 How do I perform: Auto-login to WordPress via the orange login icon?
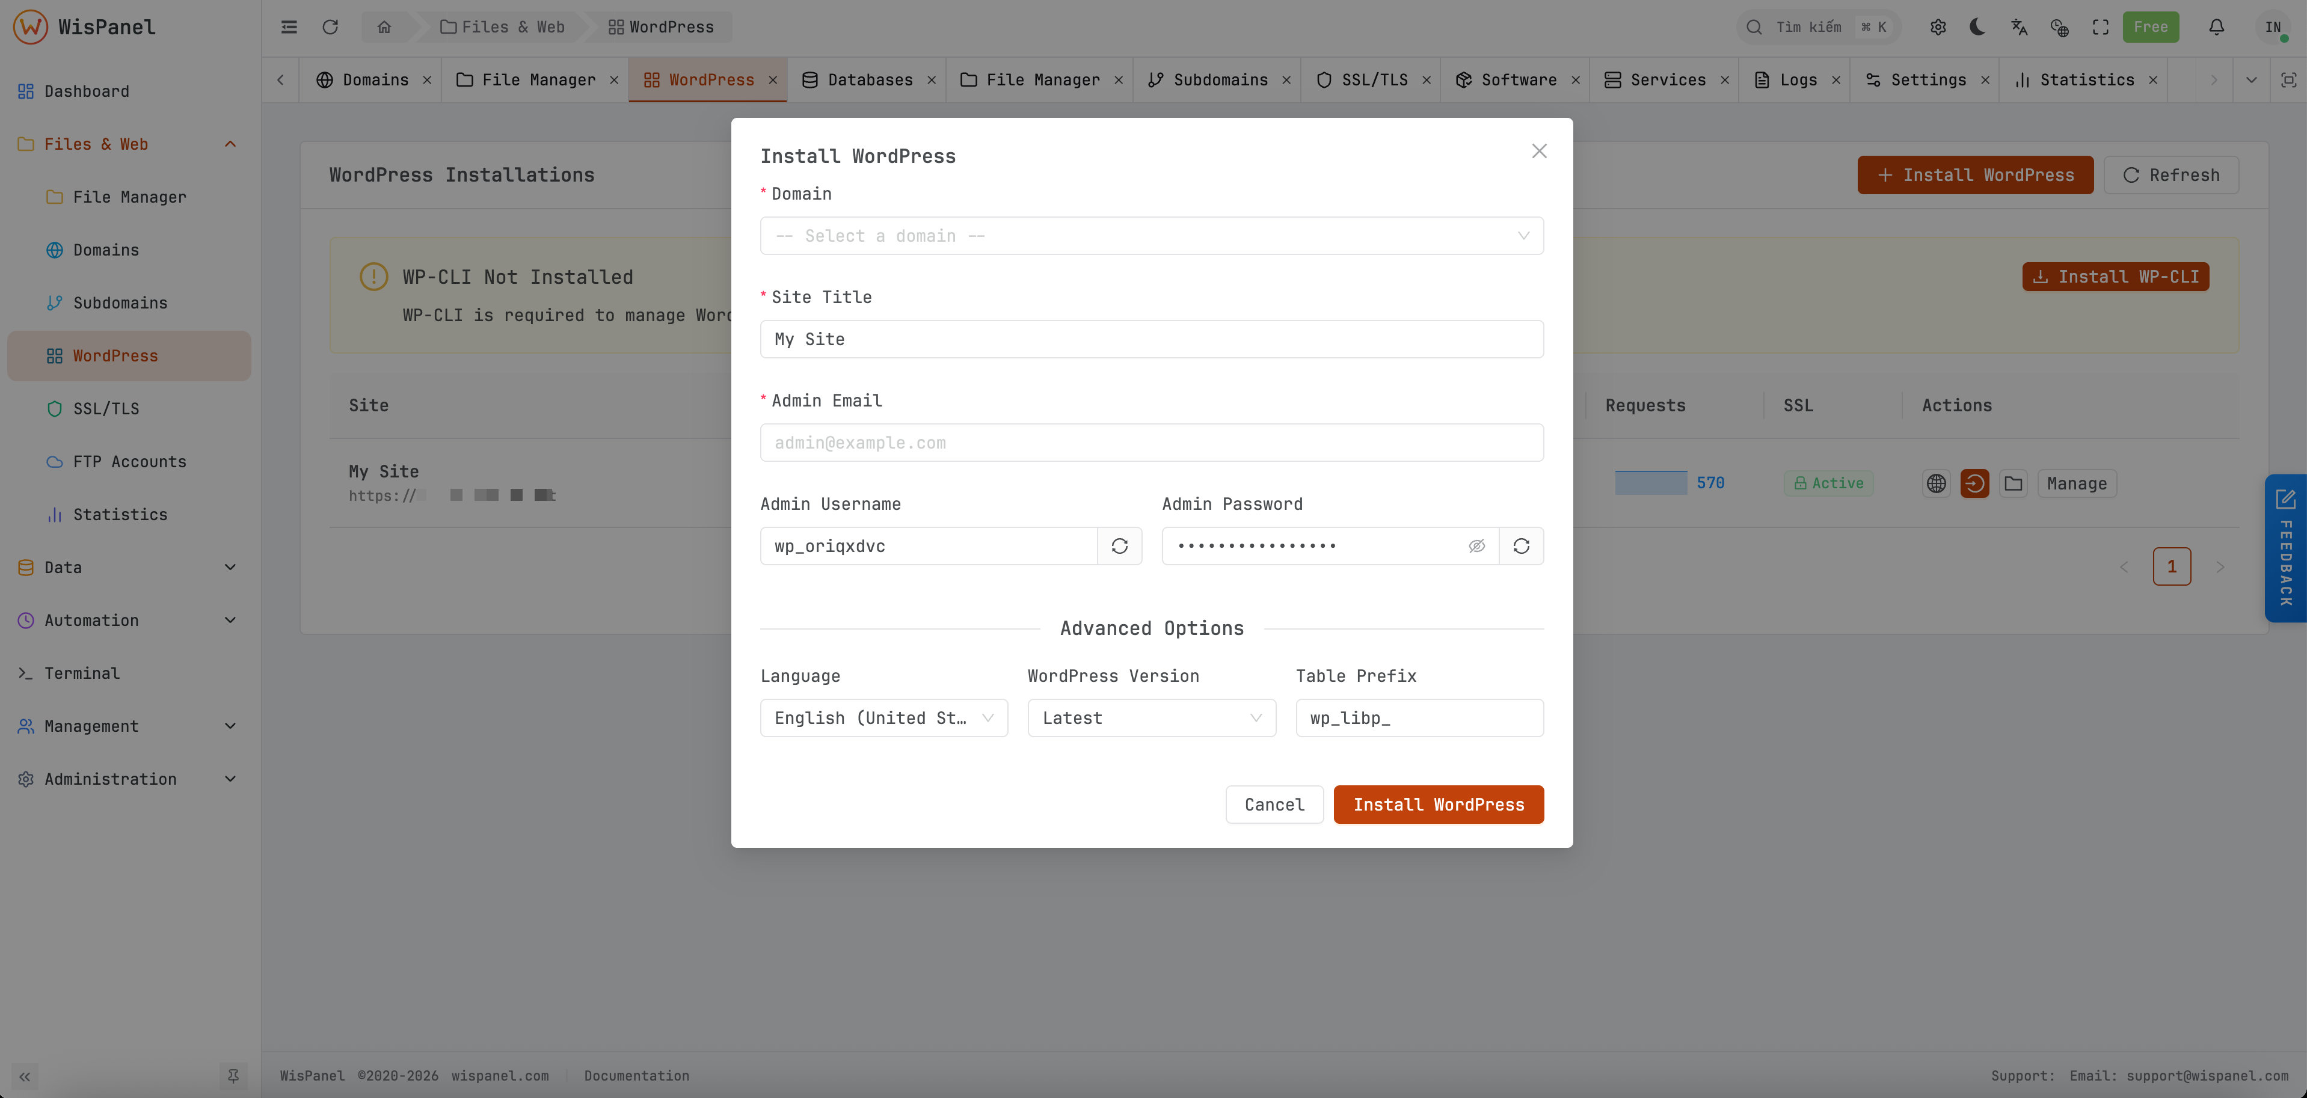1975,483
